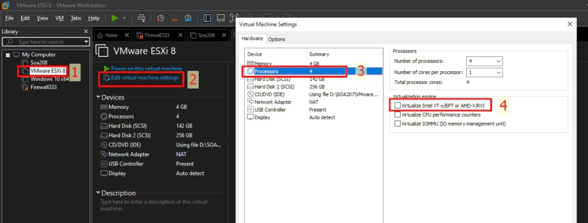Click the Send Ctrl+Alt+Del toolbar icon
This screenshot has height=223, width=588.
tap(141, 18)
